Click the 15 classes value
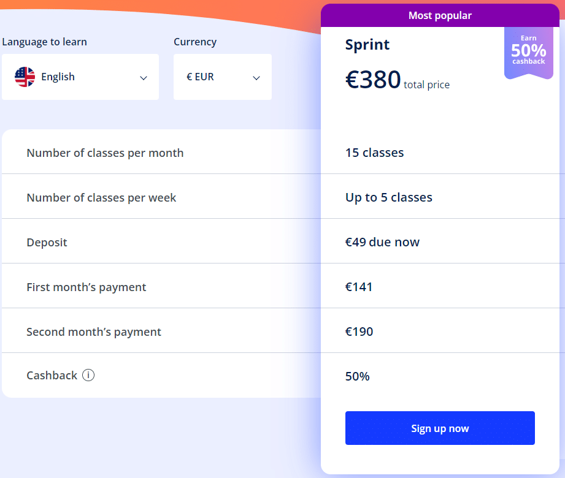This screenshot has height=478, width=565. 374,152
